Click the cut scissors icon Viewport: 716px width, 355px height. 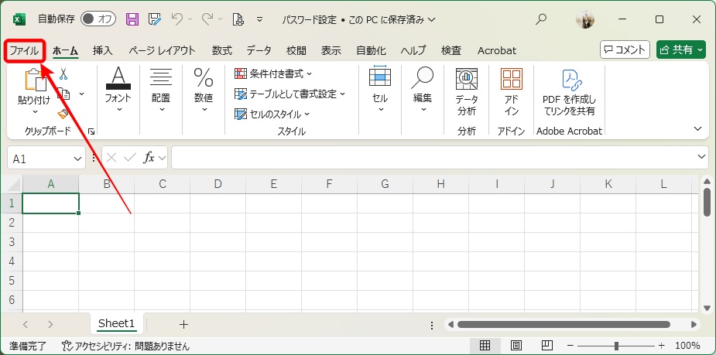click(x=63, y=74)
